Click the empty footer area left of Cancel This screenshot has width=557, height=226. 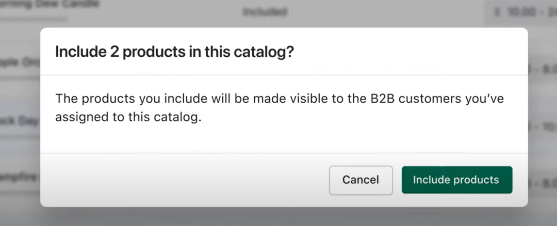point(185,180)
